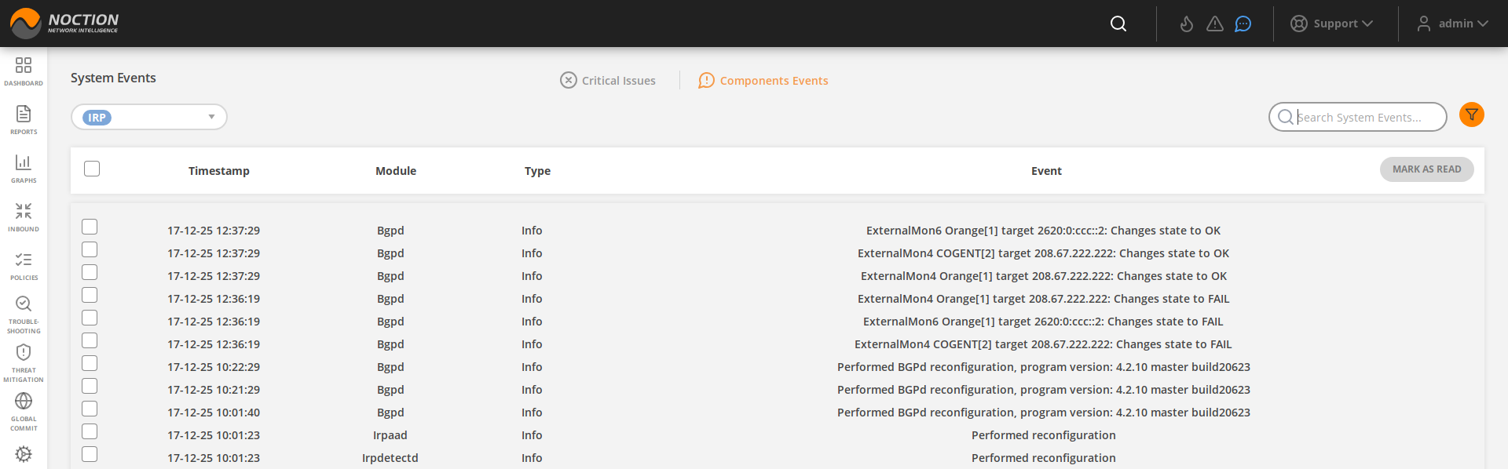
Task: Select checkbox for Irpaad reconfiguration event
Action: coord(90,431)
